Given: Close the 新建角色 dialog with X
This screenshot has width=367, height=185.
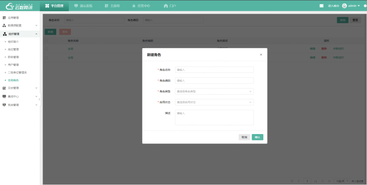Looking at the screenshot, I should coord(261,54).
